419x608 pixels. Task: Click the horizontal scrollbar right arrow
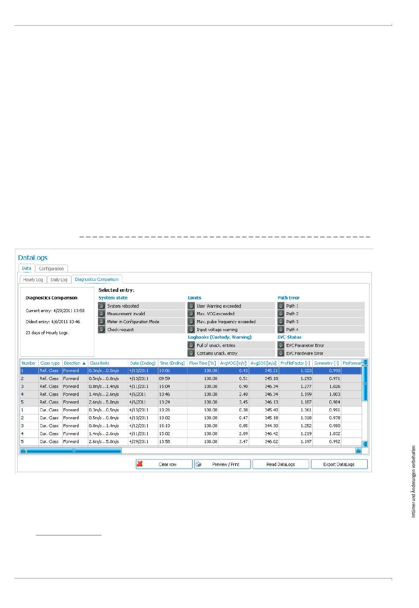[x=359, y=451]
